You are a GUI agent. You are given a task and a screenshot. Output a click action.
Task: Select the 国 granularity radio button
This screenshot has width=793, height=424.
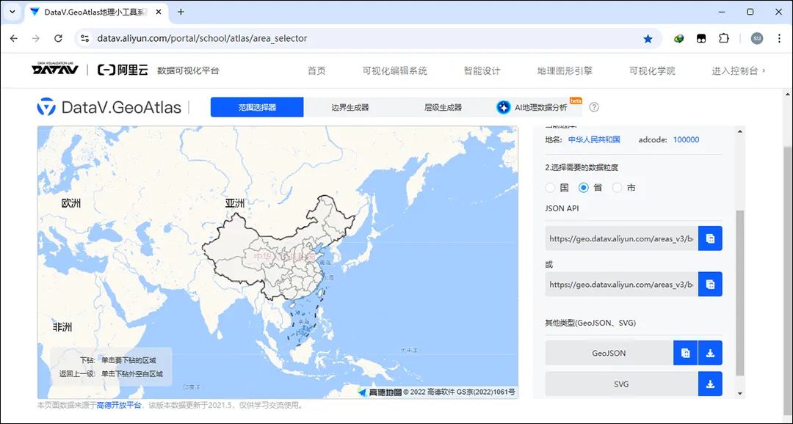pos(550,188)
